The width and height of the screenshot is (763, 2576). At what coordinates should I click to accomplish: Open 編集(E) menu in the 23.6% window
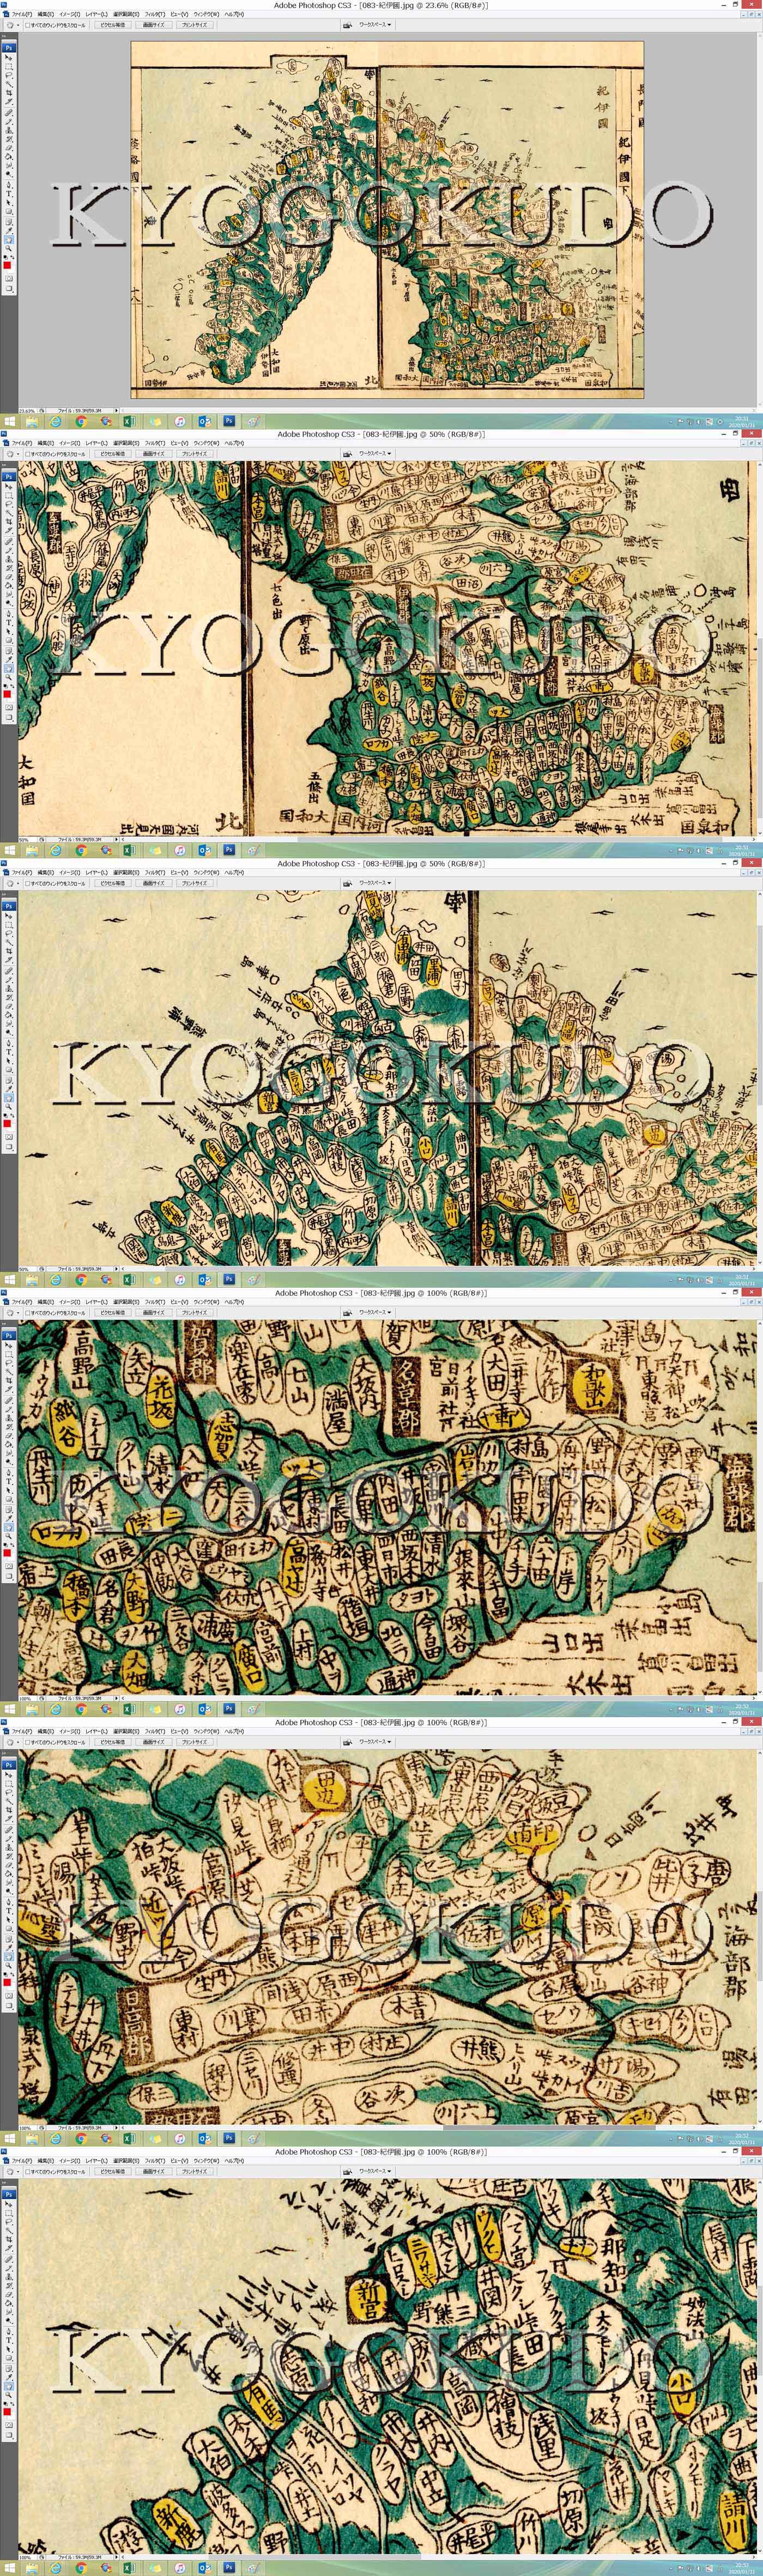coord(46,14)
